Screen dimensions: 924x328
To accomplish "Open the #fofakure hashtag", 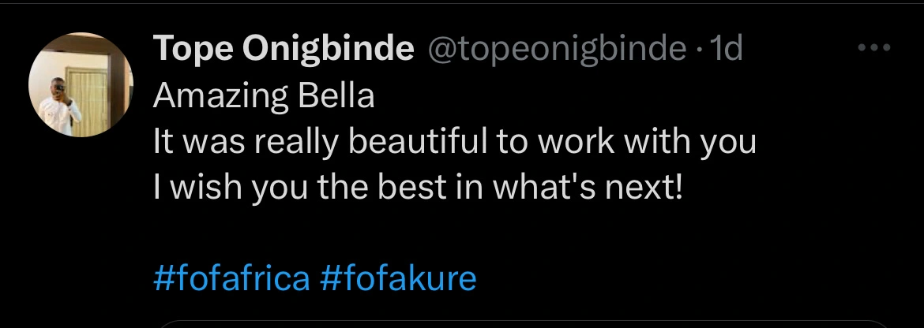I will 400,278.
